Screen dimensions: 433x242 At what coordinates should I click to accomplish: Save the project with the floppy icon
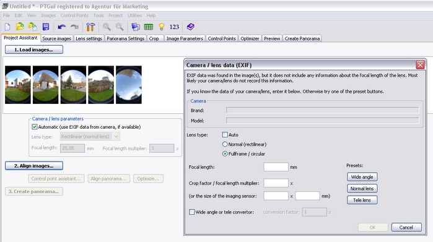46,27
